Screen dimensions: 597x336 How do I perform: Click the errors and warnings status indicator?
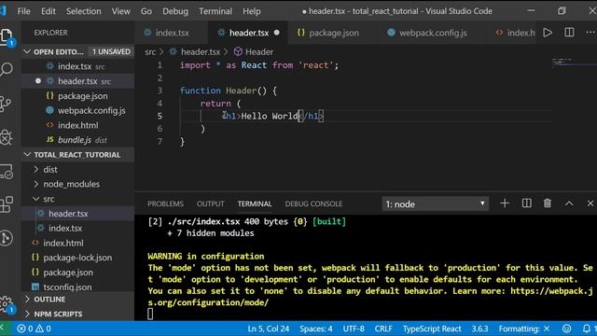tap(34, 329)
